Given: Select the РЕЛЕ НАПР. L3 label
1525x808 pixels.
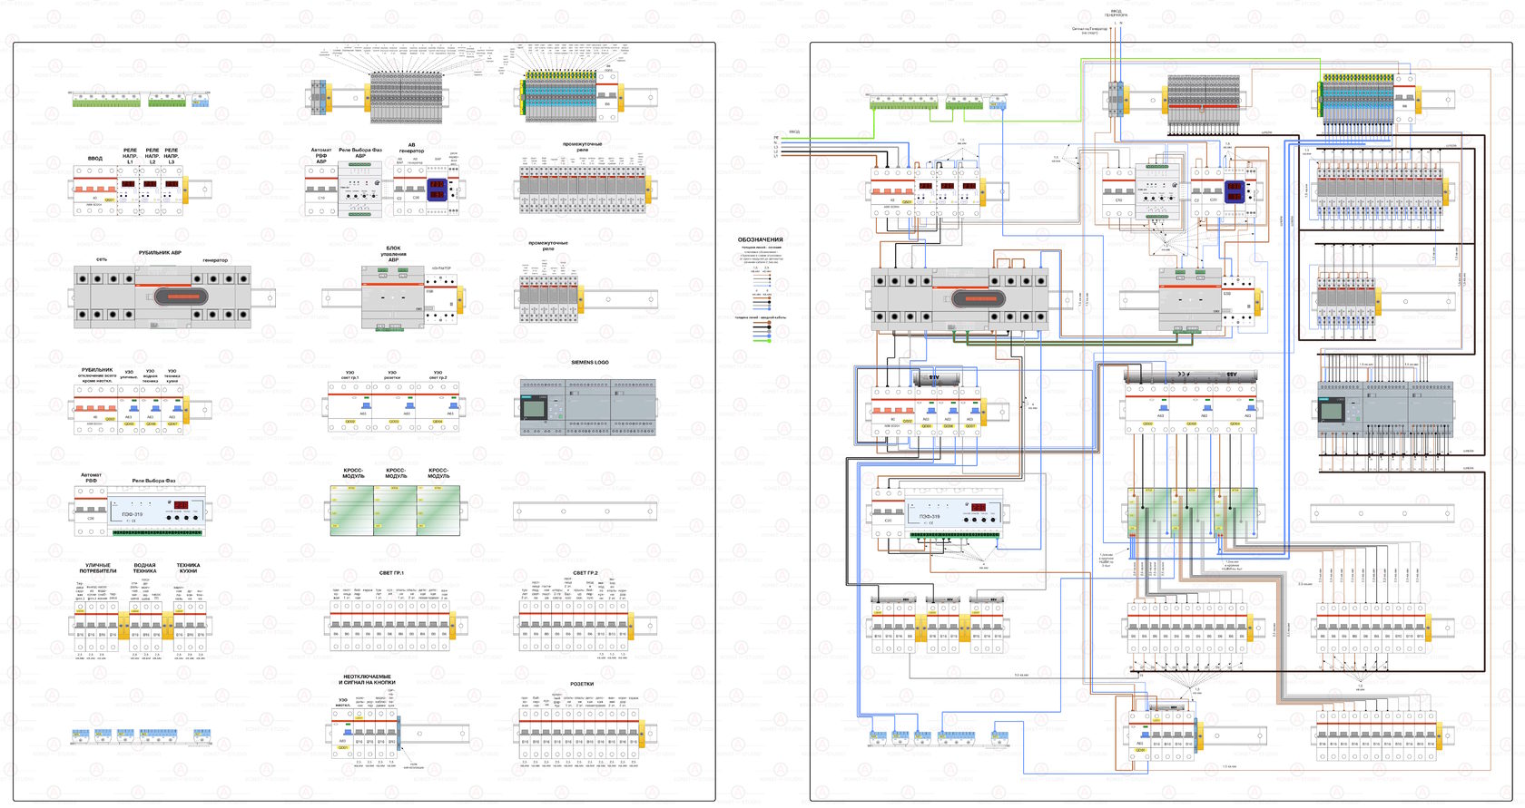Looking at the screenshot, I should 172,156.
